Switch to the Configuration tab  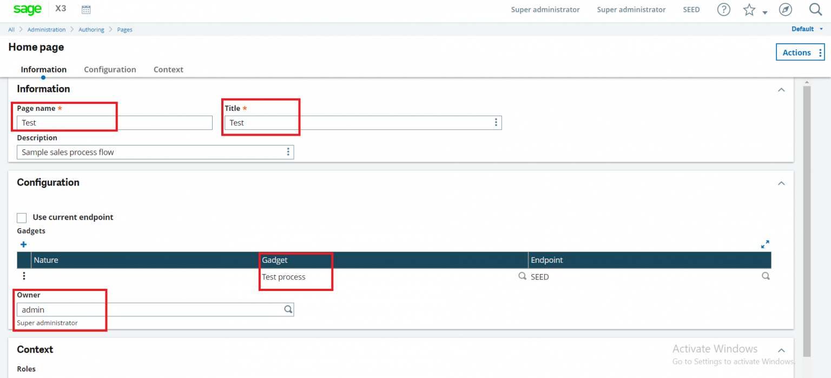click(109, 69)
